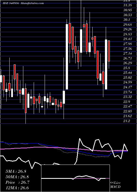Click the 12MA : 26.6 readout

pos(17,188)
